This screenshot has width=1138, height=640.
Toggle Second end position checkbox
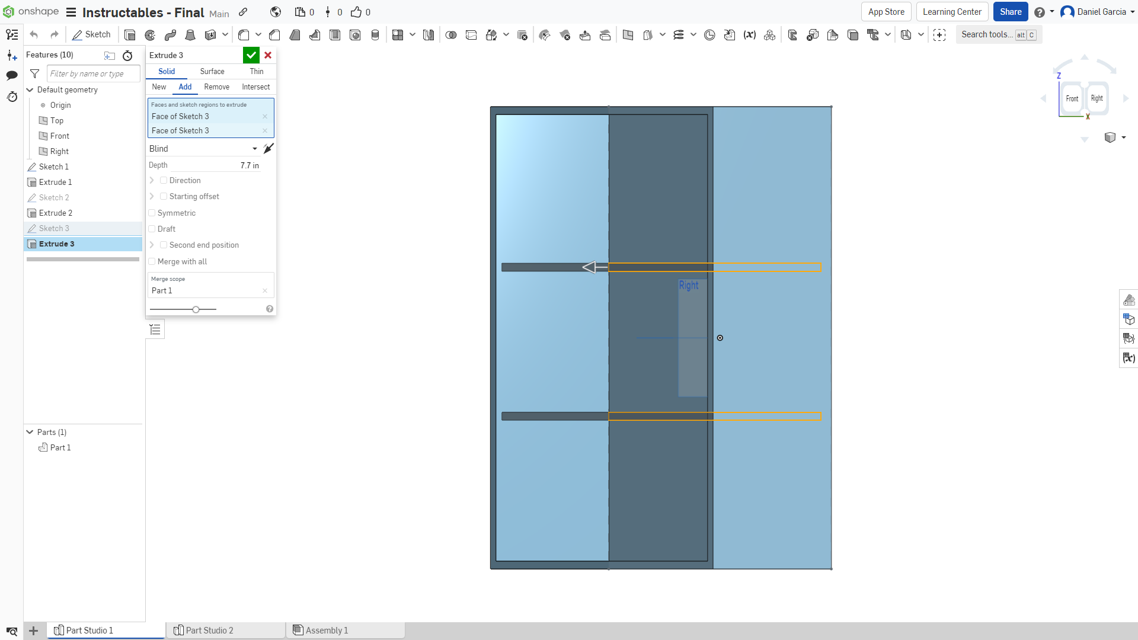[164, 245]
